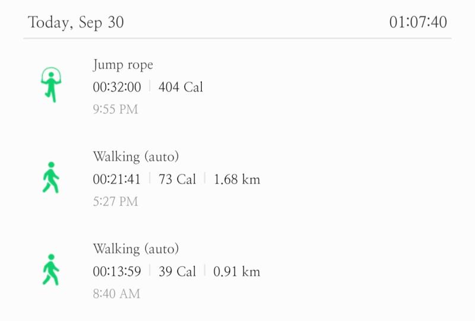Tap the total duration 01:07:40
475x321 pixels.
pyautogui.click(x=418, y=22)
